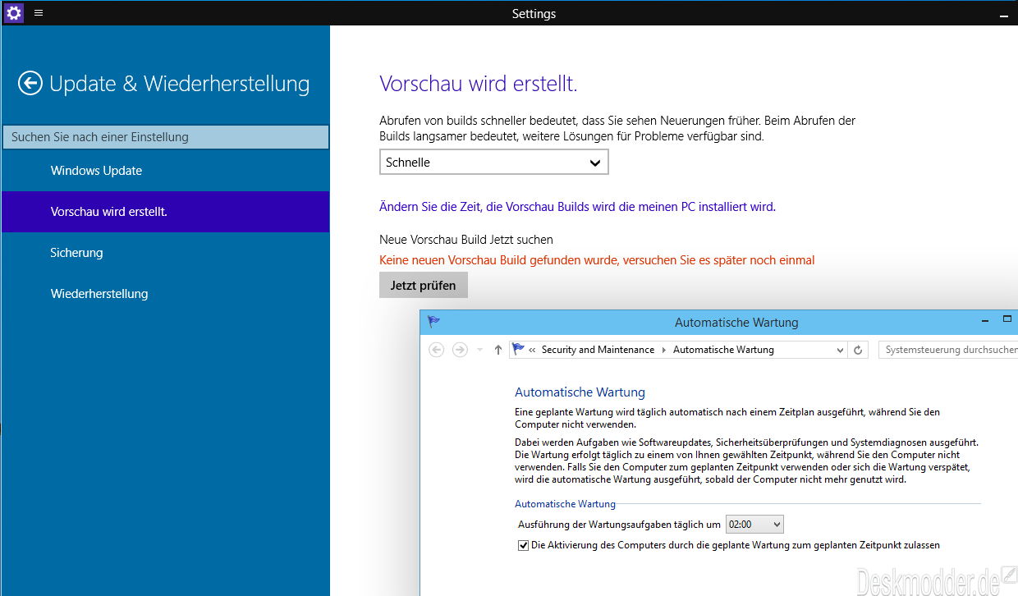
Task: Open recent locations arrow next to Forward button
Action: click(x=480, y=350)
